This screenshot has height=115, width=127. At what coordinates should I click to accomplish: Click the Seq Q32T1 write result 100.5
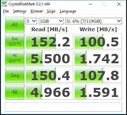point(98,41)
